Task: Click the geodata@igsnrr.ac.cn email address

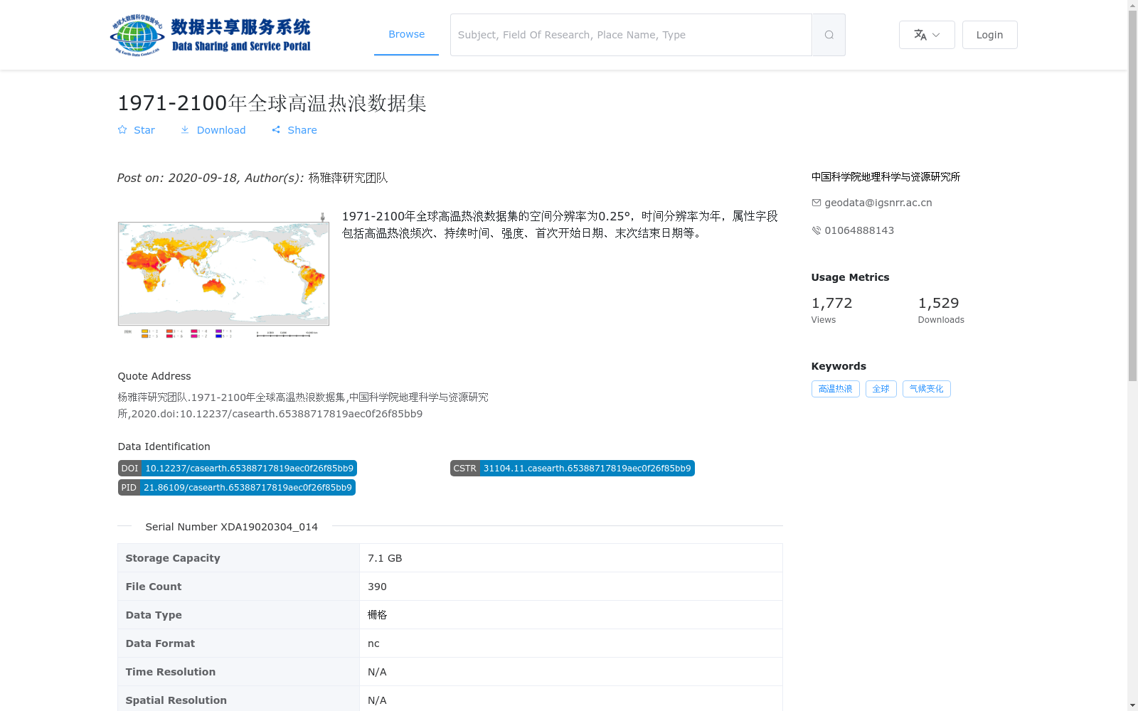Action: tap(878, 203)
